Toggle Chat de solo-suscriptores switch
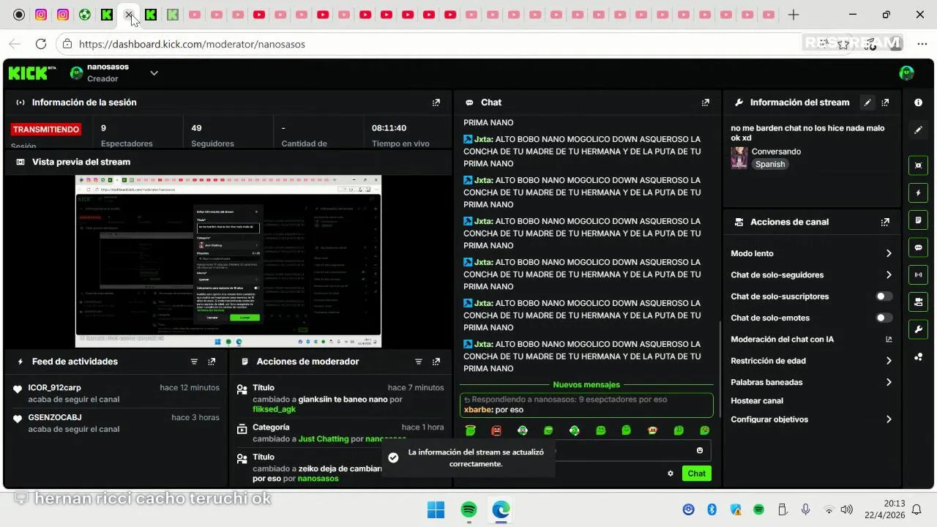This screenshot has height=527, width=937. pyautogui.click(x=884, y=296)
